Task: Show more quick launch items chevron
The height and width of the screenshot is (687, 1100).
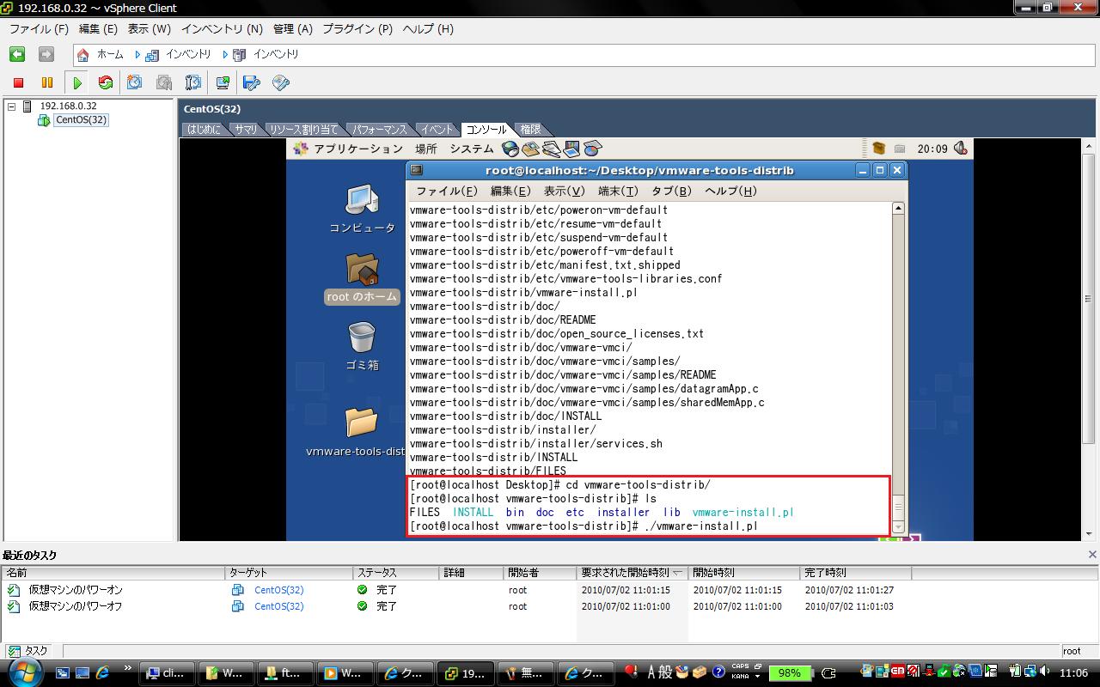Action: 128,668
